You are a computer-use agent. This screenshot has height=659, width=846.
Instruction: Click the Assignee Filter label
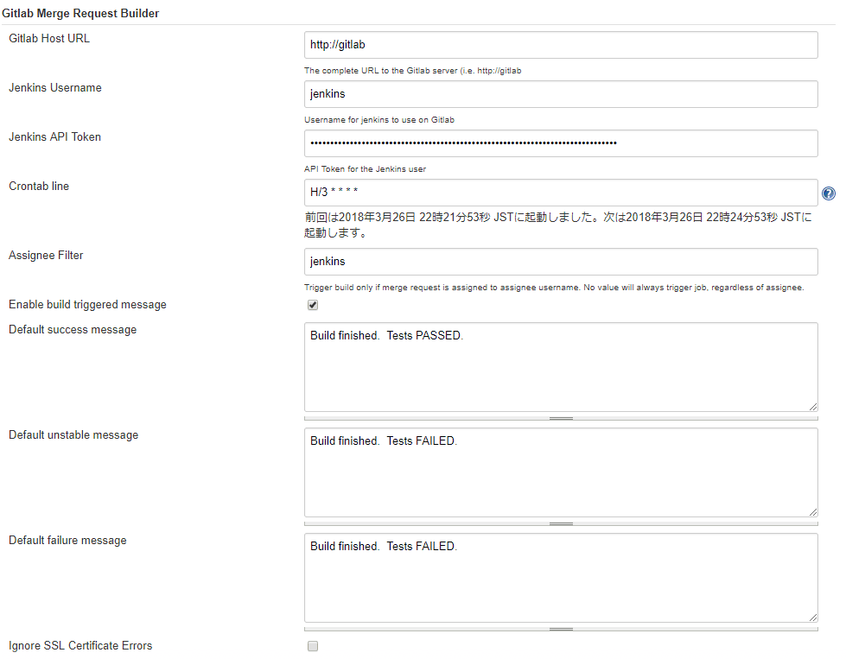coord(46,256)
